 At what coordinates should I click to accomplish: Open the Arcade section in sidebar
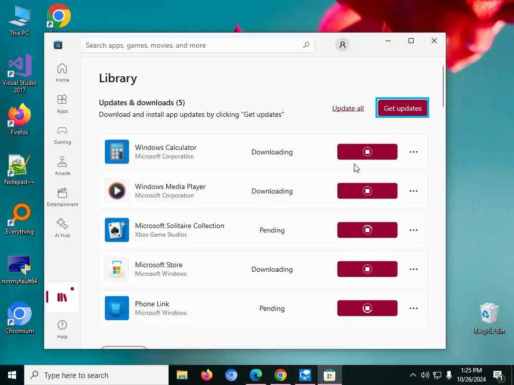click(x=62, y=166)
